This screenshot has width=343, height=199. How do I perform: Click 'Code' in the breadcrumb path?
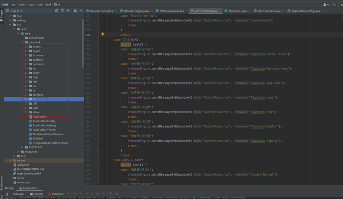coord(5,4)
